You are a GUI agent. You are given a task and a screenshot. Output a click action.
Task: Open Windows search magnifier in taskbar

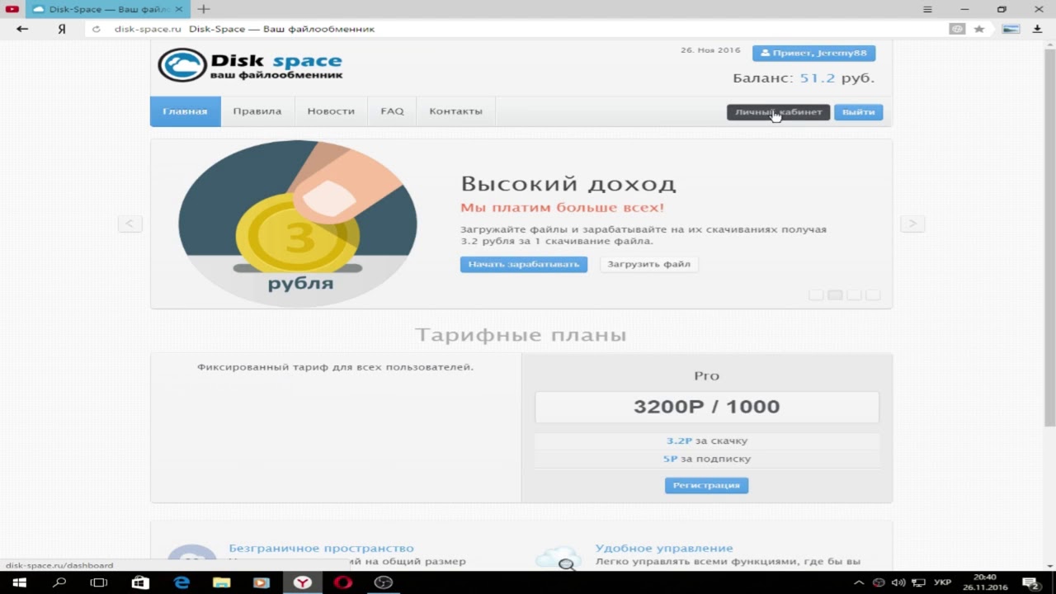tap(59, 582)
